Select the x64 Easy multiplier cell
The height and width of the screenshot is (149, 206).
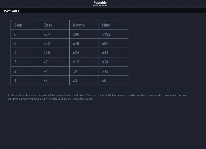[55, 34]
